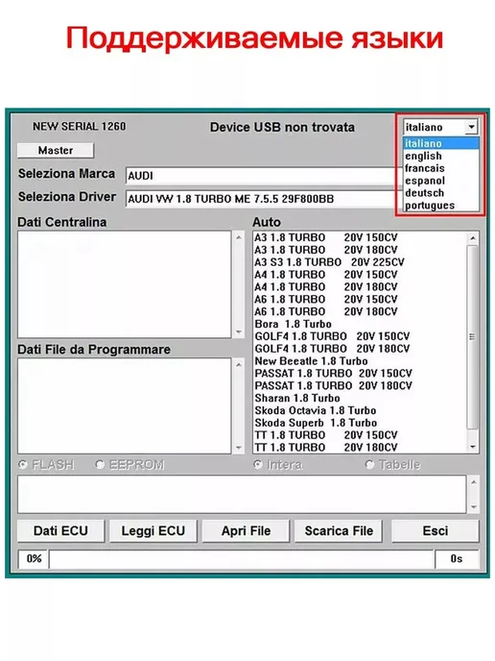Click Dati File da Programmare scroll up arrow
The width and height of the screenshot is (495, 661).
click(x=239, y=365)
